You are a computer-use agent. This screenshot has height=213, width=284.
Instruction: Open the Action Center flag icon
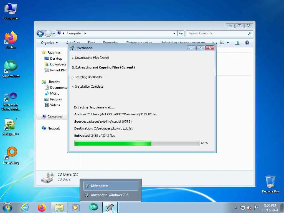[x=256, y=207]
